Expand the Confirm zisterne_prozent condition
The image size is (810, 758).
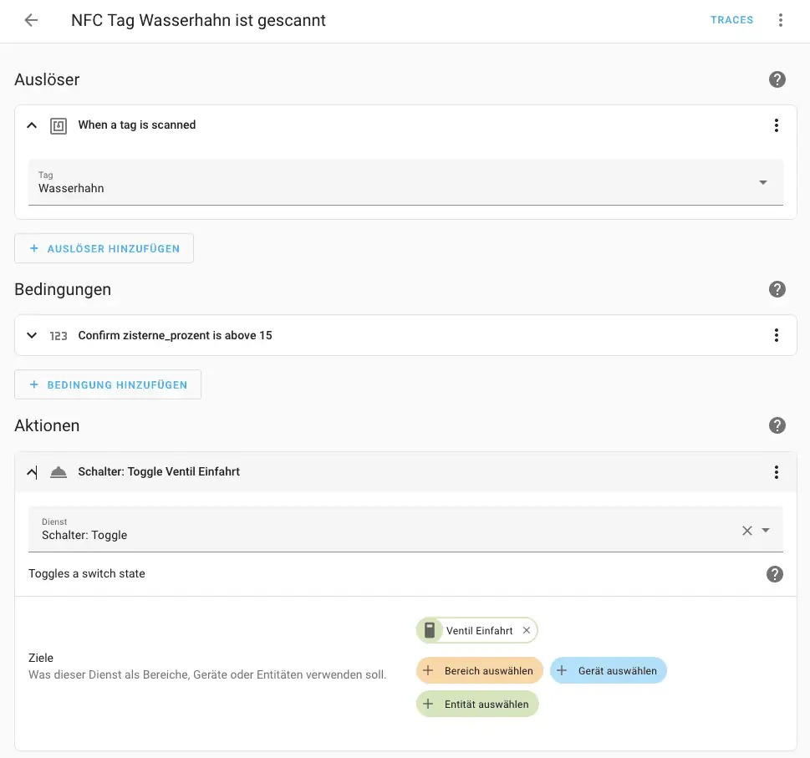[32, 335]
